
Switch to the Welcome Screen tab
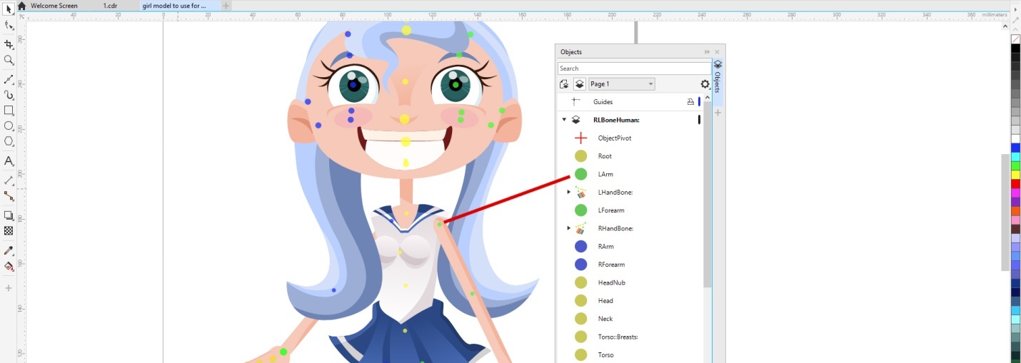tap(54, 6)
